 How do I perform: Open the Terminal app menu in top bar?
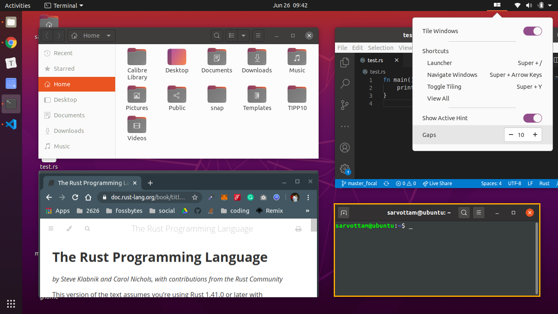tap(63, 5)
